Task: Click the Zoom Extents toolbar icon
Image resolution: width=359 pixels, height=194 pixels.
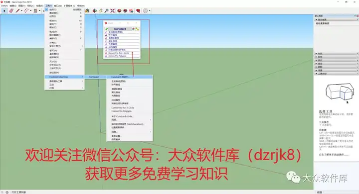Action: (112, 11)
